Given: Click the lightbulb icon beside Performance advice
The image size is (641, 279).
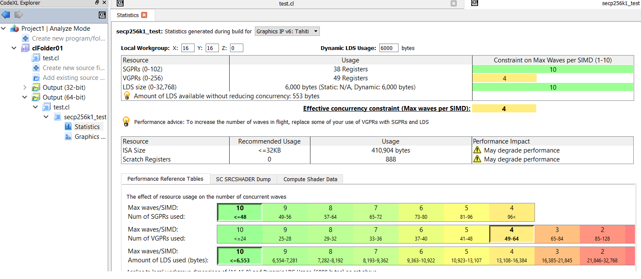Looking at the screenshot, I should coord(126,122).
